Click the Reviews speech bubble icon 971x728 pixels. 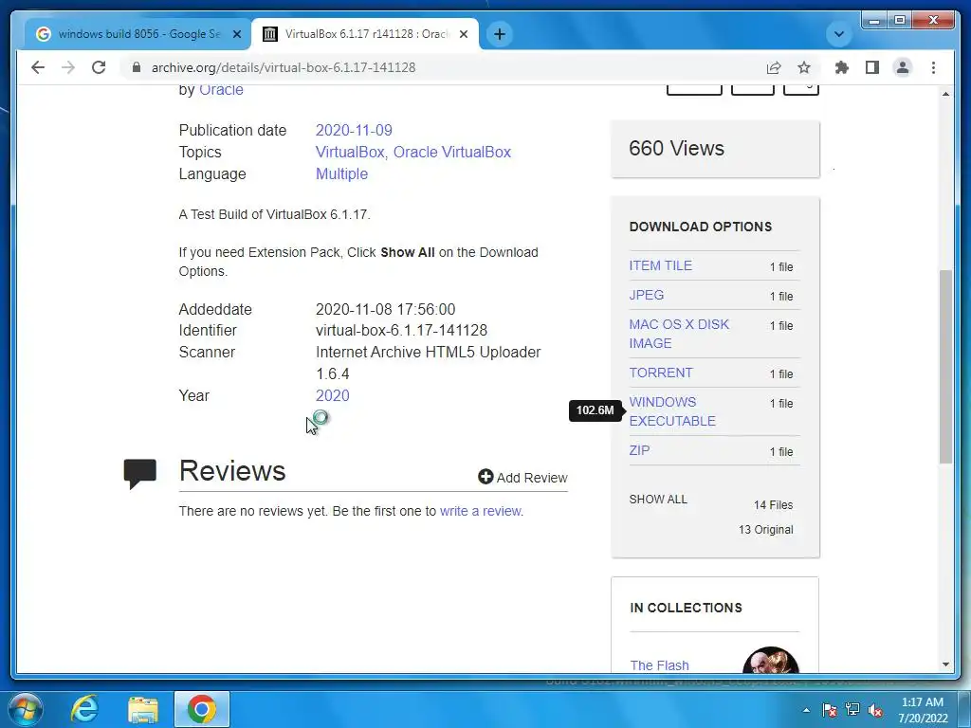pos(140,474)
